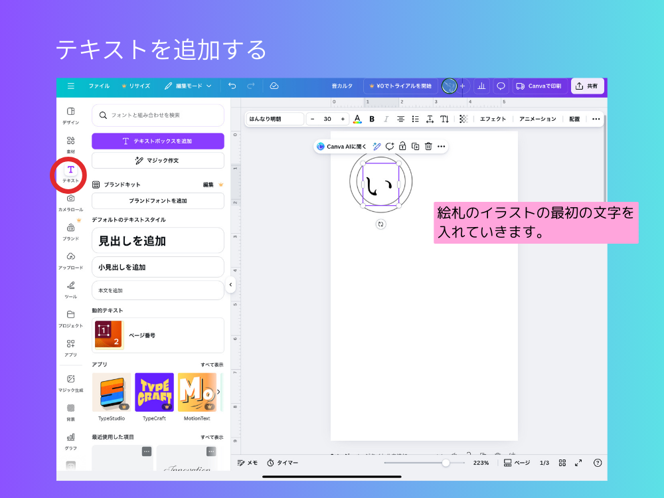664x498 pixels.
Task: Click the テキストボックスを追加 button
Action: [157, 141]
